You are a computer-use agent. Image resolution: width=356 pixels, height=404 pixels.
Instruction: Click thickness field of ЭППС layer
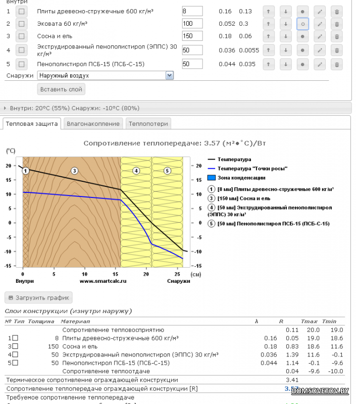pos(192,50)
